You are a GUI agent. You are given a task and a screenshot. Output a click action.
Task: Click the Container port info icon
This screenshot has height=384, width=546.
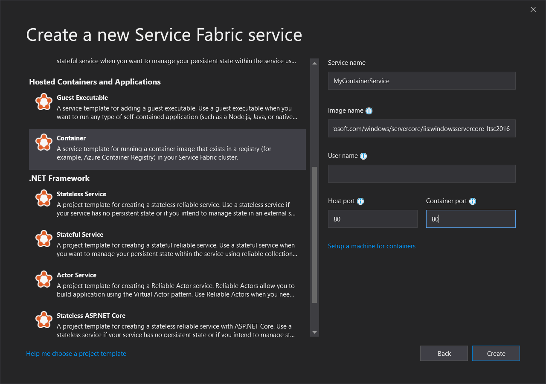coord(472,201)
